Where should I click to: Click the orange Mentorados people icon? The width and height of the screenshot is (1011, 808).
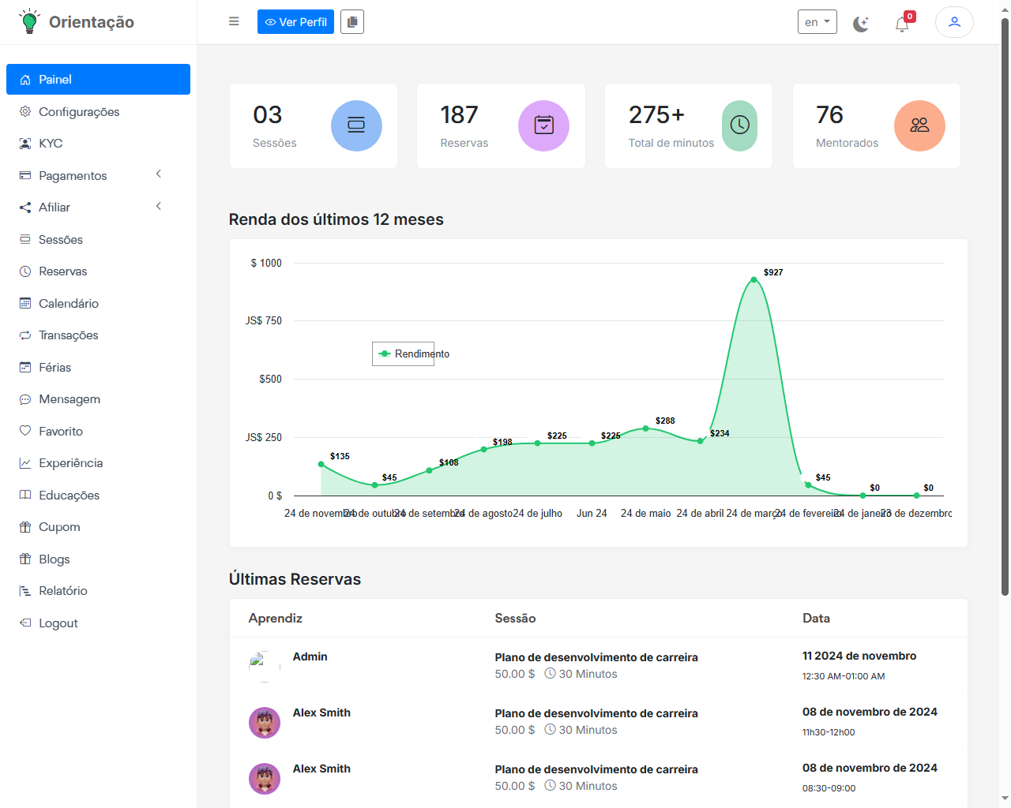pyautogui.click(x=919, y=125)
